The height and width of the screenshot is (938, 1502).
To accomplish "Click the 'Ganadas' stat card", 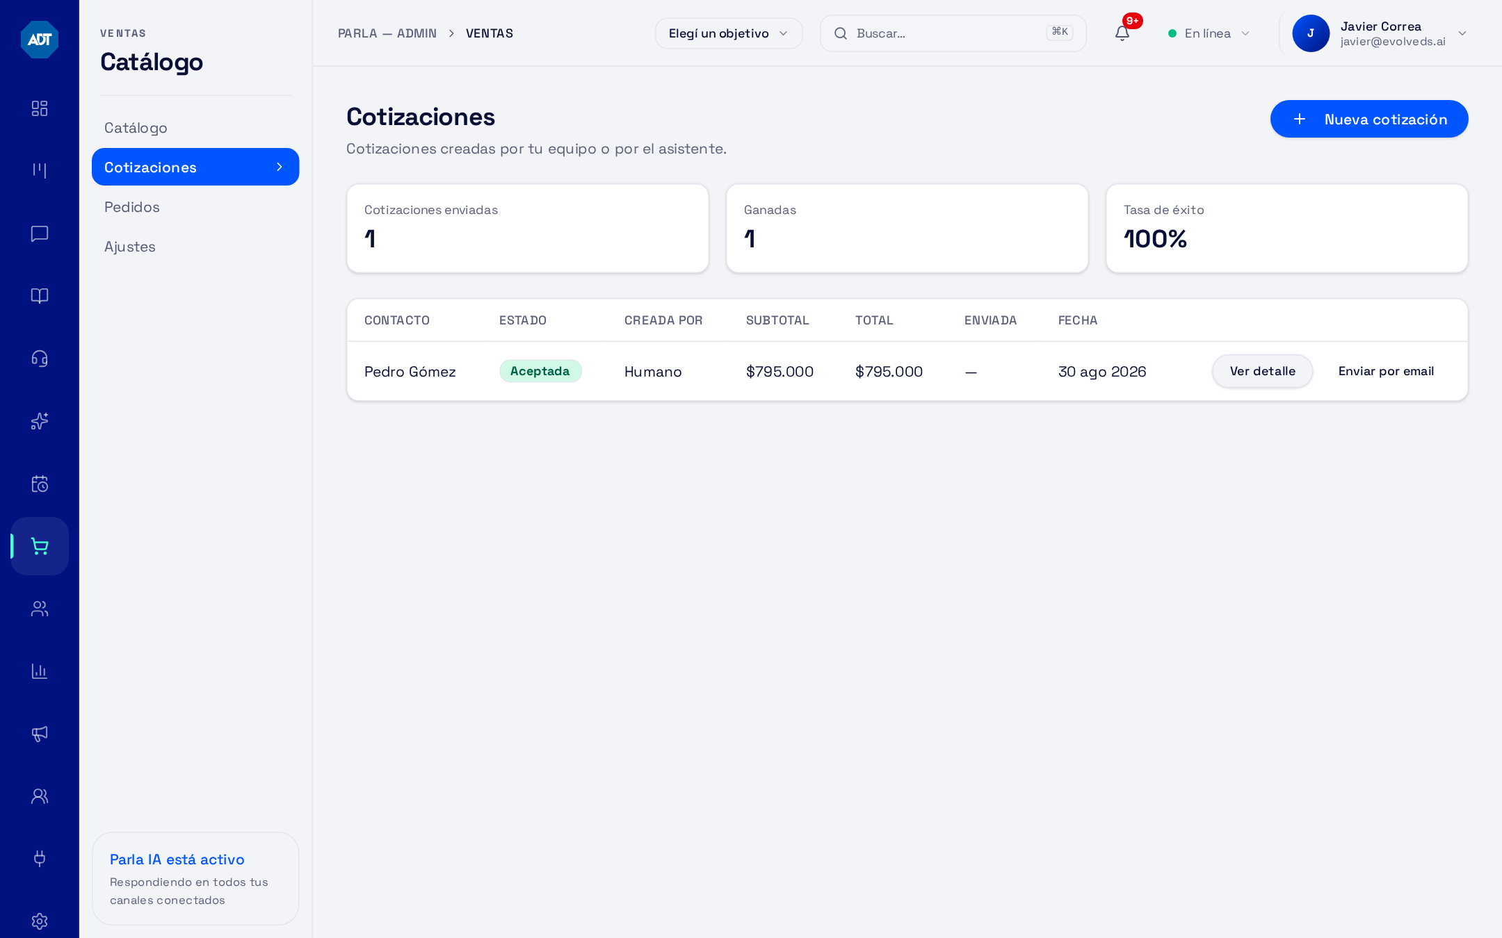I will click(907, 229).
